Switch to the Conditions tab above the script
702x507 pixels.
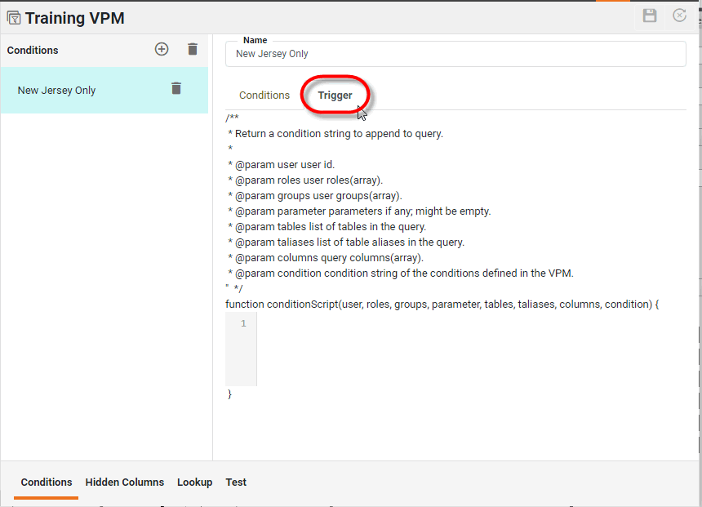tap(264, 95)
